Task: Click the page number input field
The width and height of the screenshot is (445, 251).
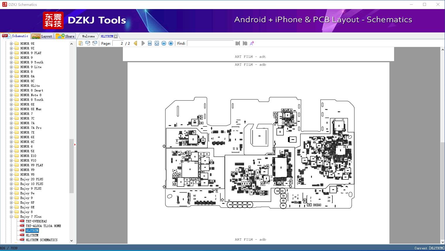Action: click(x=118, y=43)
